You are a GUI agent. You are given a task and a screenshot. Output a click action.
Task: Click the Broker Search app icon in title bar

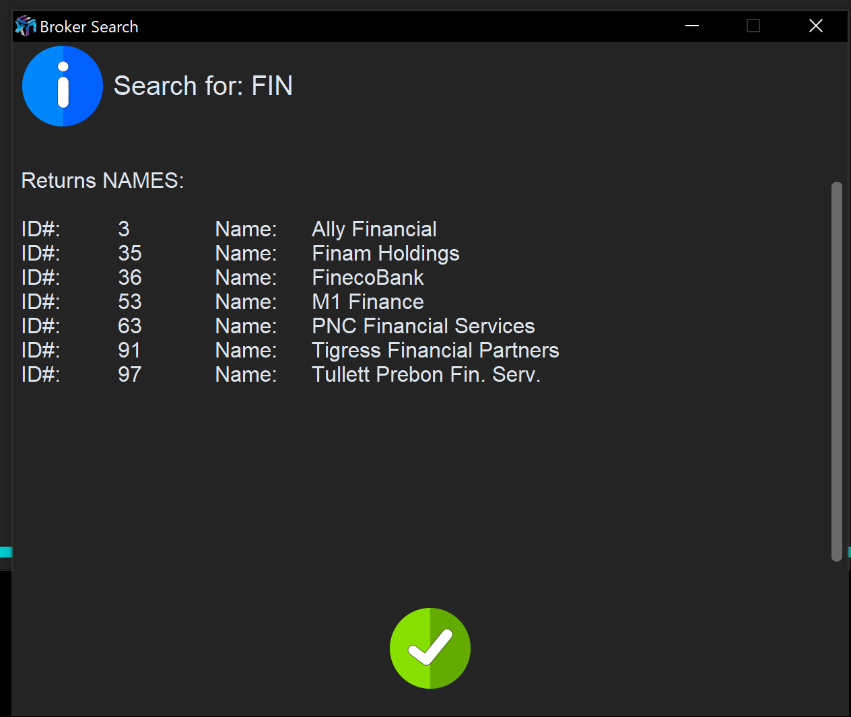pos(25,26)
